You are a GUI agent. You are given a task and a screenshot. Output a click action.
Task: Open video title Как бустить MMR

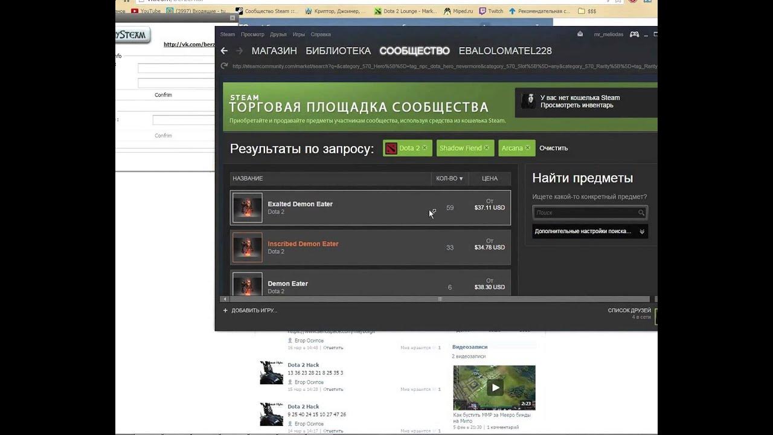pyautogui.click(x=492, y=418)
